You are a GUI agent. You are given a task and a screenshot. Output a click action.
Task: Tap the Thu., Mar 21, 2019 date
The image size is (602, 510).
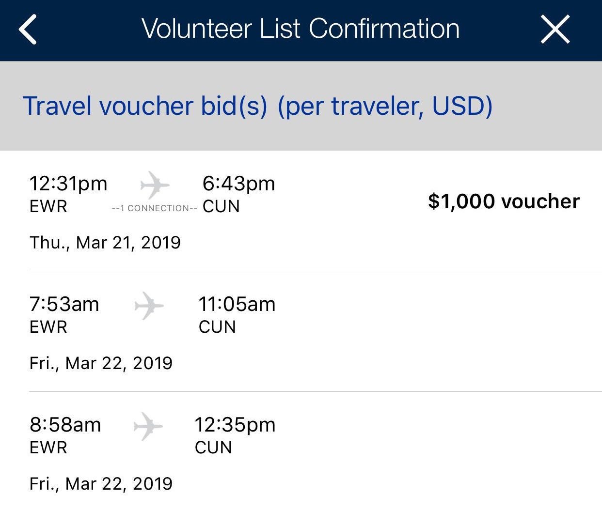105,242
